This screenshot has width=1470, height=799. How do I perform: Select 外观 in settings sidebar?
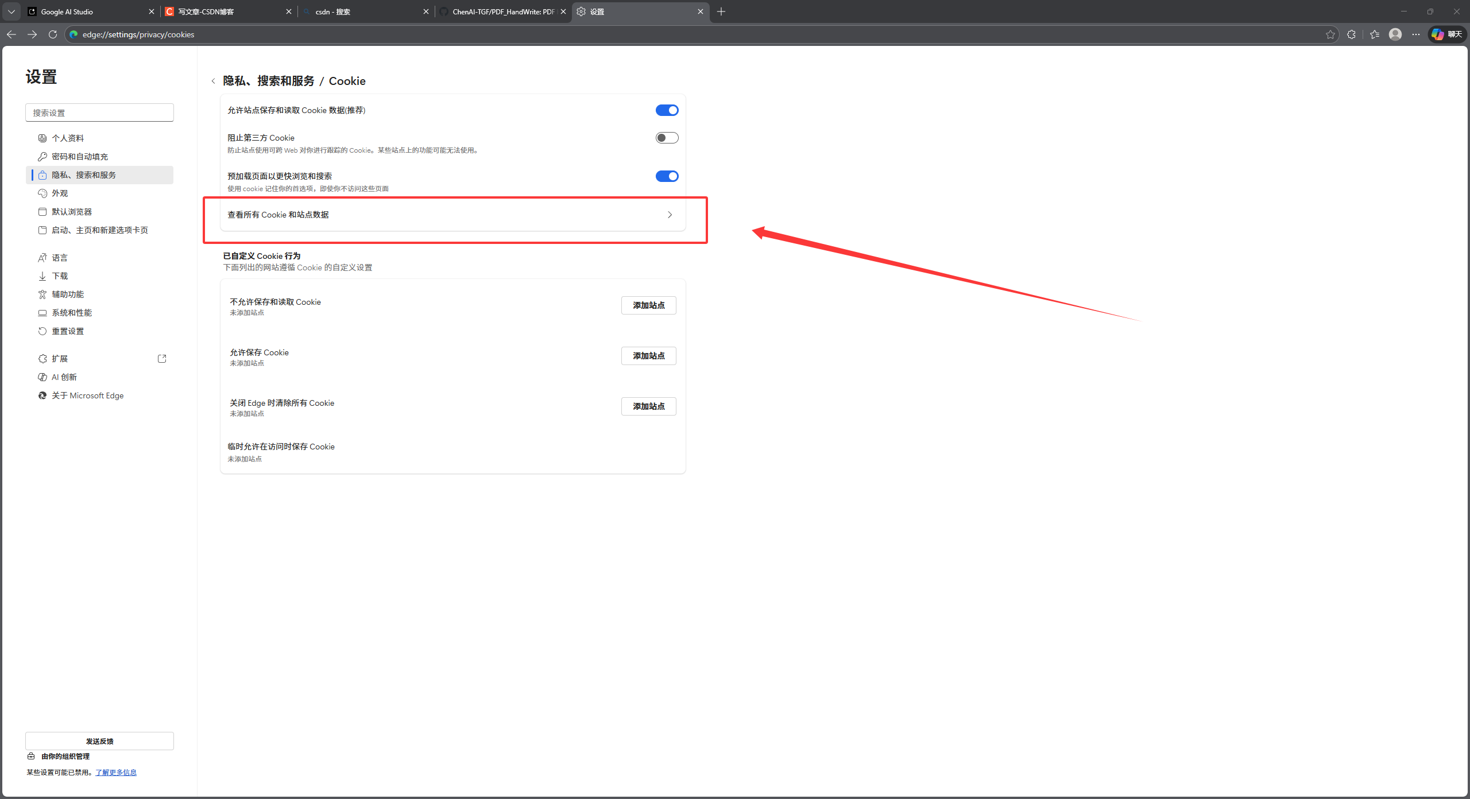[x=60, y=193]
